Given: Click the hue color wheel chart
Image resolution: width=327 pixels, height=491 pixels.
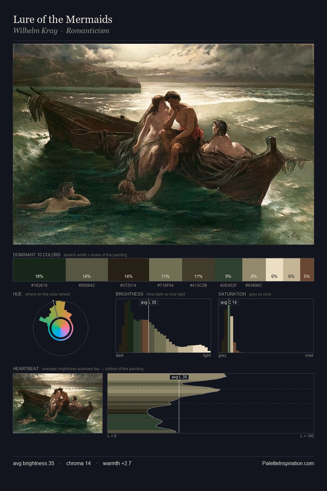Looking at the screenshot, I should 60,328.
